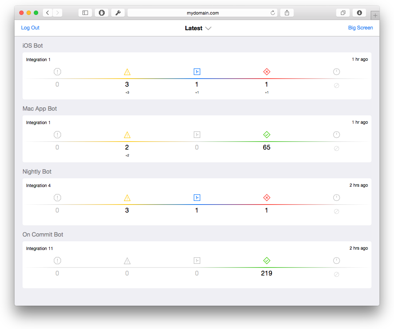The width and height of the screenshot is (394, 329).
Task: Click the Share button in Safari toolbar
Action: coord(287,13)
